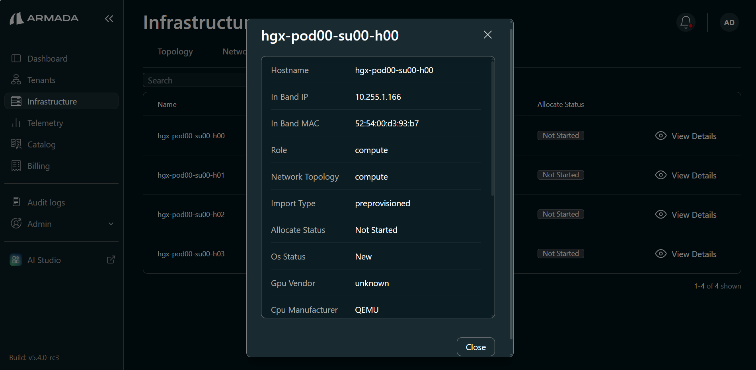
Task: Click the Close button in the dialog
Action: coord(475,347)
